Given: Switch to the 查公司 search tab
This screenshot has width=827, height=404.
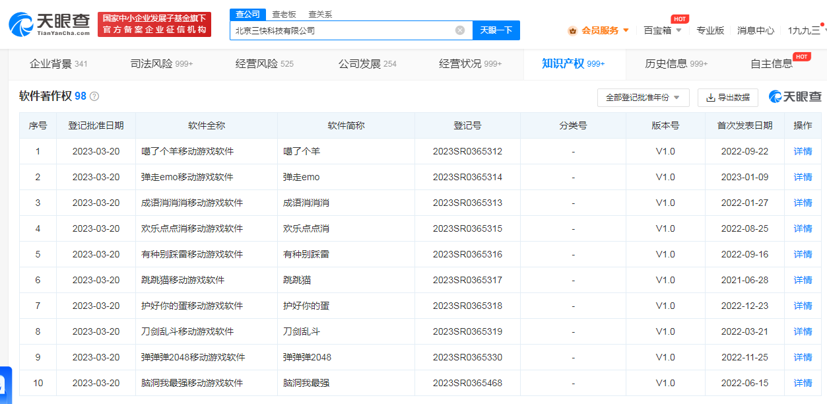Looking at the screenshot, I should tap(248, 15).
